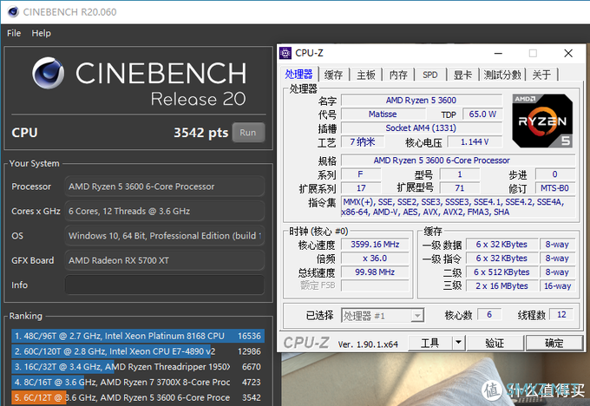This screenshot has height=406, width=590.
Task: Click the 工艺 value 7 纳米
Action: (x=363, y=142)
